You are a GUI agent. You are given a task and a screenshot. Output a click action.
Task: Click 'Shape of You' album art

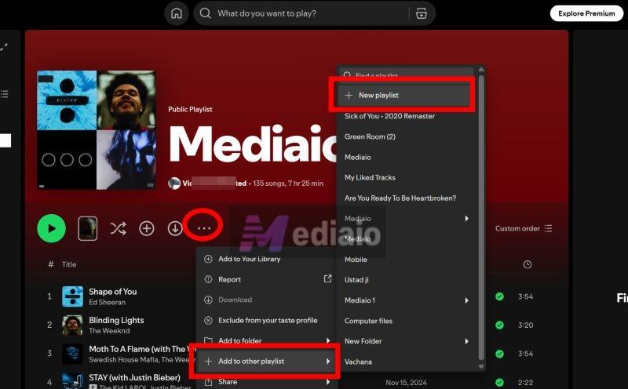pos(72,296)
